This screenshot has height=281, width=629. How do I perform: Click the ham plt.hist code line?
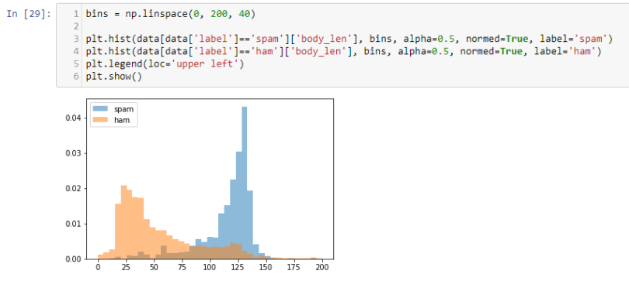tap(343, 51)
